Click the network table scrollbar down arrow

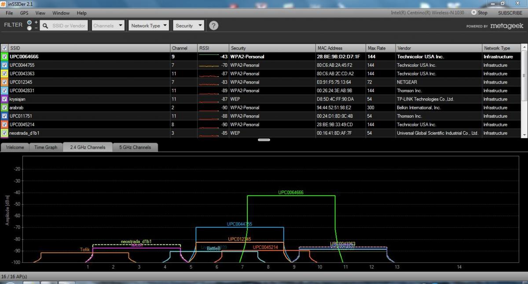click(524, 134)
